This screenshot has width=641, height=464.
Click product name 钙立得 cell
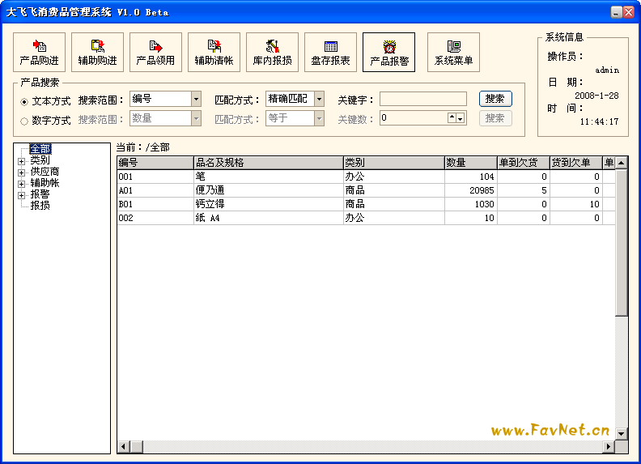tap(268, 204)
